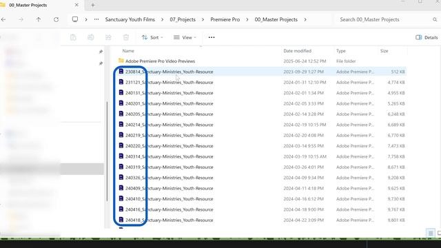Click the navigation pane vertical scrollbar
This screenshot has height=248, width=441.
pos(107,152)
